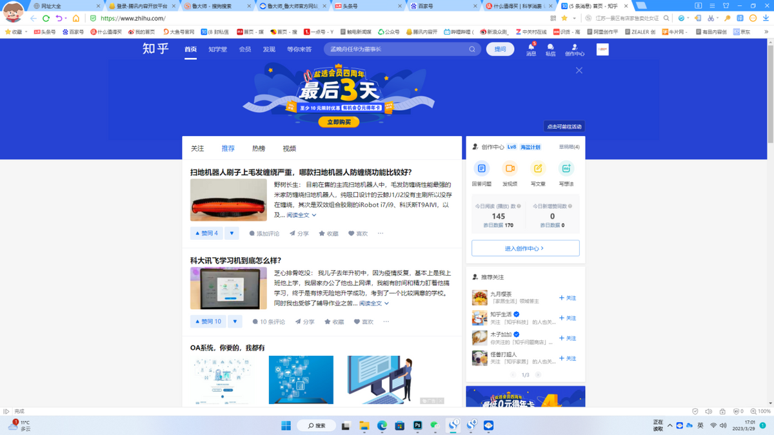Click the Zhihu search input field
774x435 pixels.
click(x=397, y=49)
